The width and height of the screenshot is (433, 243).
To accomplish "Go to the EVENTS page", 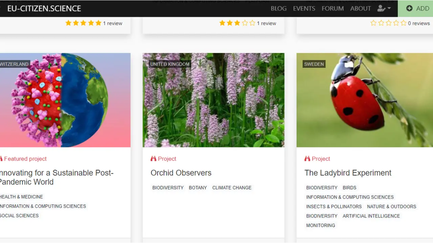I will pos(304,8).
